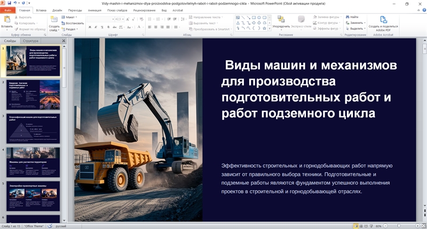Switch to the Структура pane tab
This screenshot has width=427, height=229.
[30, 41]
